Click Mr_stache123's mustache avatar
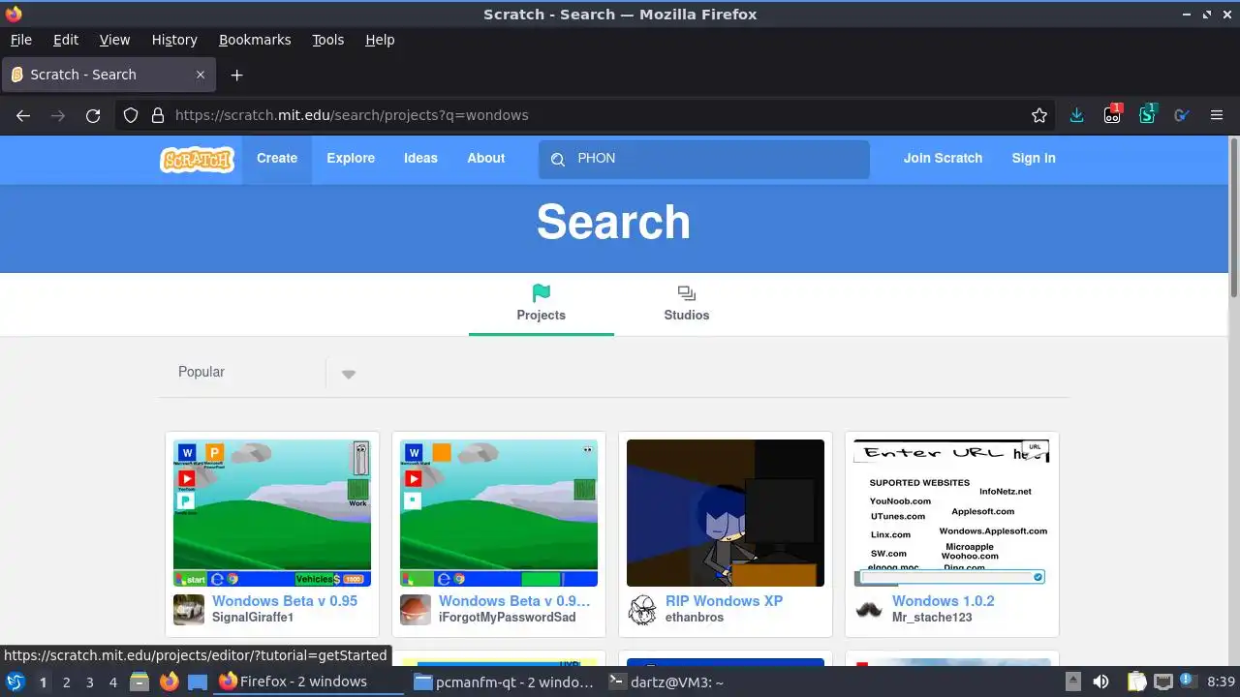This screenshot has height=697, width=1240. coord(869,610)
